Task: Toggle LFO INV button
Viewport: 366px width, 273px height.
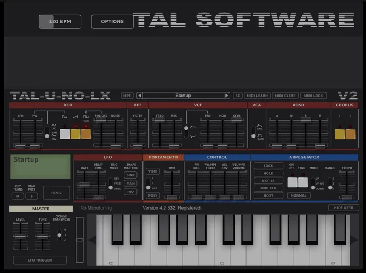Action: coord(130,192)
